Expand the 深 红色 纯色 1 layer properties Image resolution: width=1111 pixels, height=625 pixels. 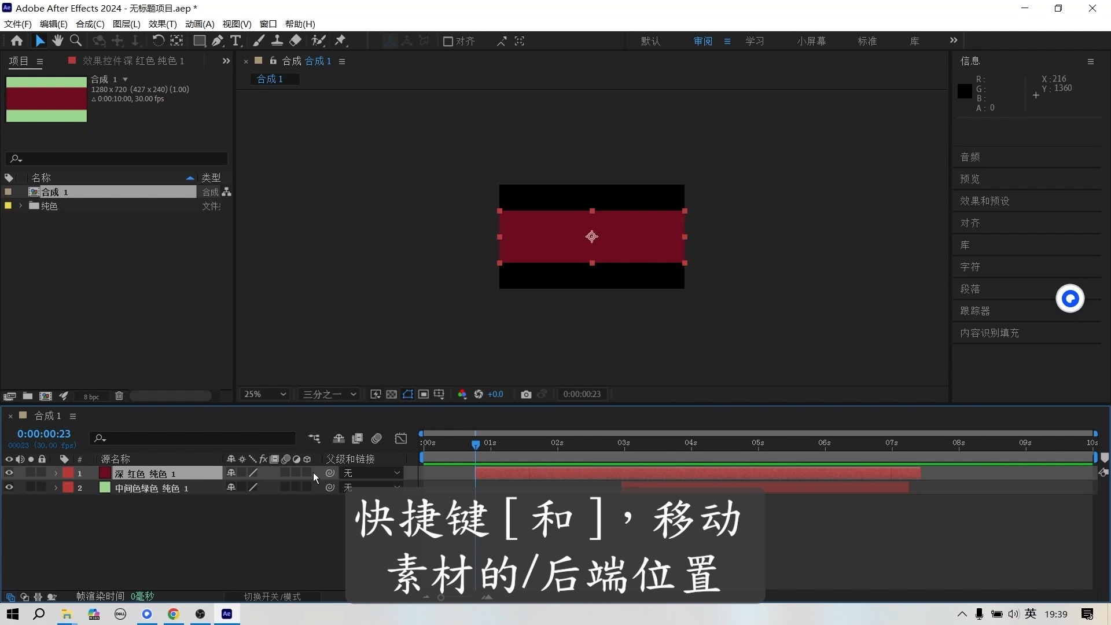pos(56,473)
